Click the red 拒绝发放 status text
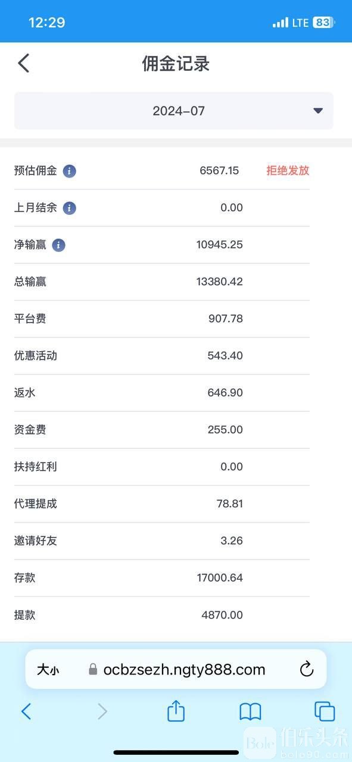 point(288,170)
